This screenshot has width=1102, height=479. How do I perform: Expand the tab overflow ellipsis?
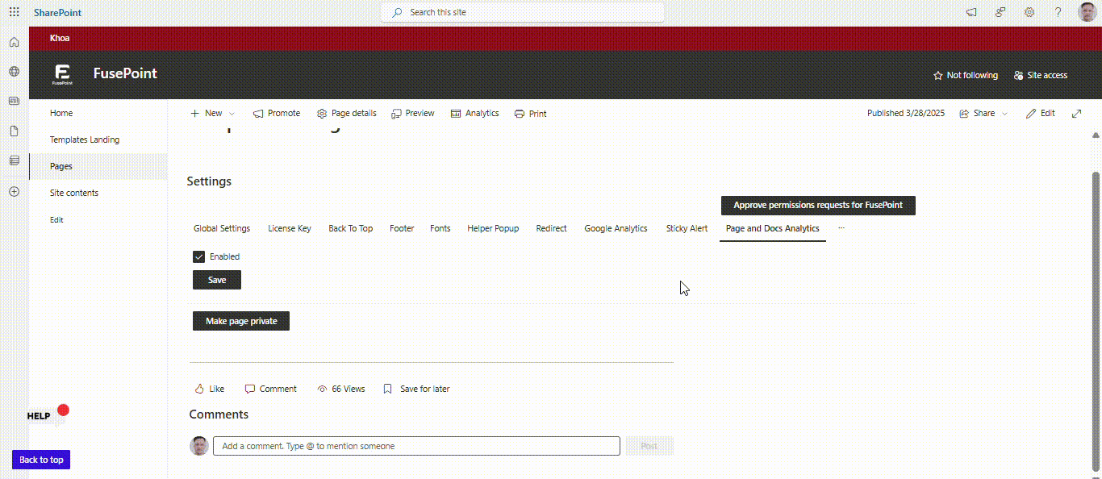click(841, 228)
